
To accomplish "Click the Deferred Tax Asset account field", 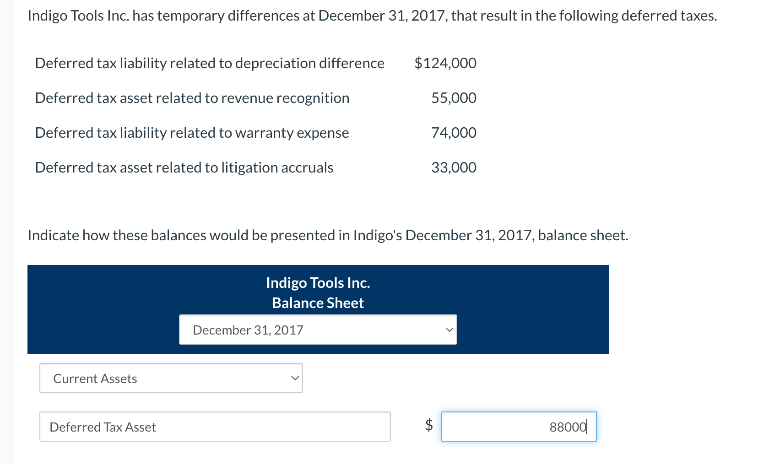I will pos(215,427).
